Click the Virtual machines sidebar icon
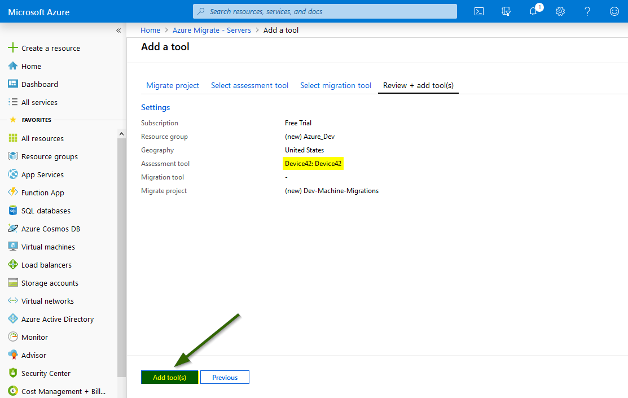 (13, 247)
